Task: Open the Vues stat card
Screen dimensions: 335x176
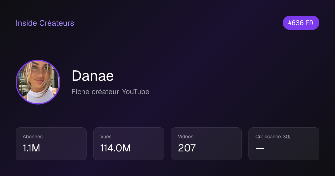Action: click(x=129, y=144)
